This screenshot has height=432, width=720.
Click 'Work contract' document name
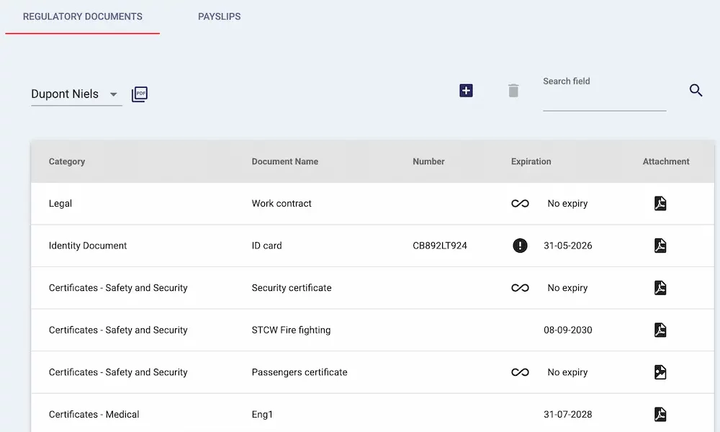pyautogui.click(x=282, y=203)
